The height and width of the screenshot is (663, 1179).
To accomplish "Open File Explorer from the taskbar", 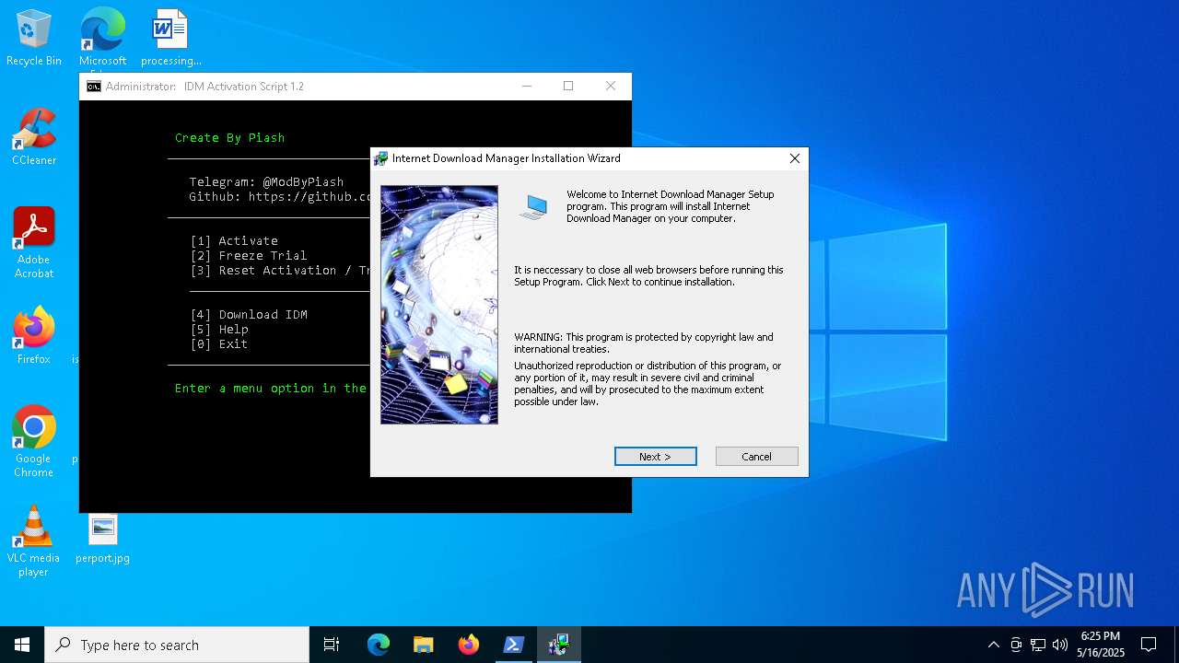I will point(423,645).
